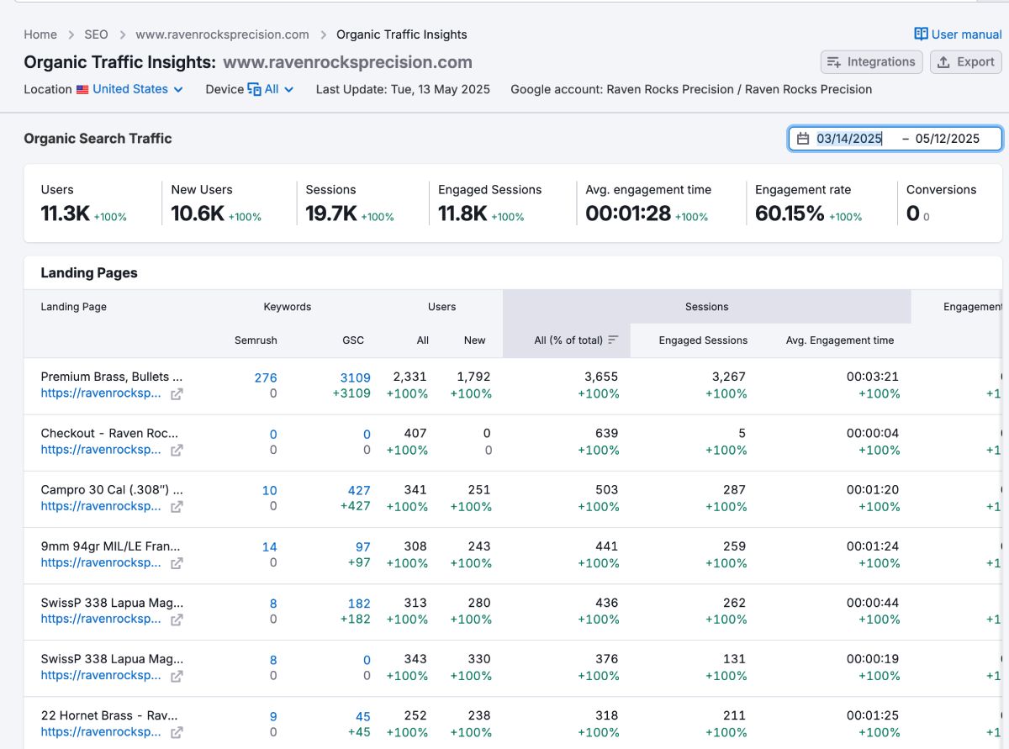This screenshot has height=749, width=1009.
Task: Click the Integrations button
Action: point(871,62)
